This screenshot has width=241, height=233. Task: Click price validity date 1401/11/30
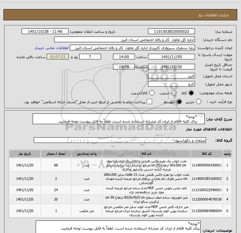(172, 67)
